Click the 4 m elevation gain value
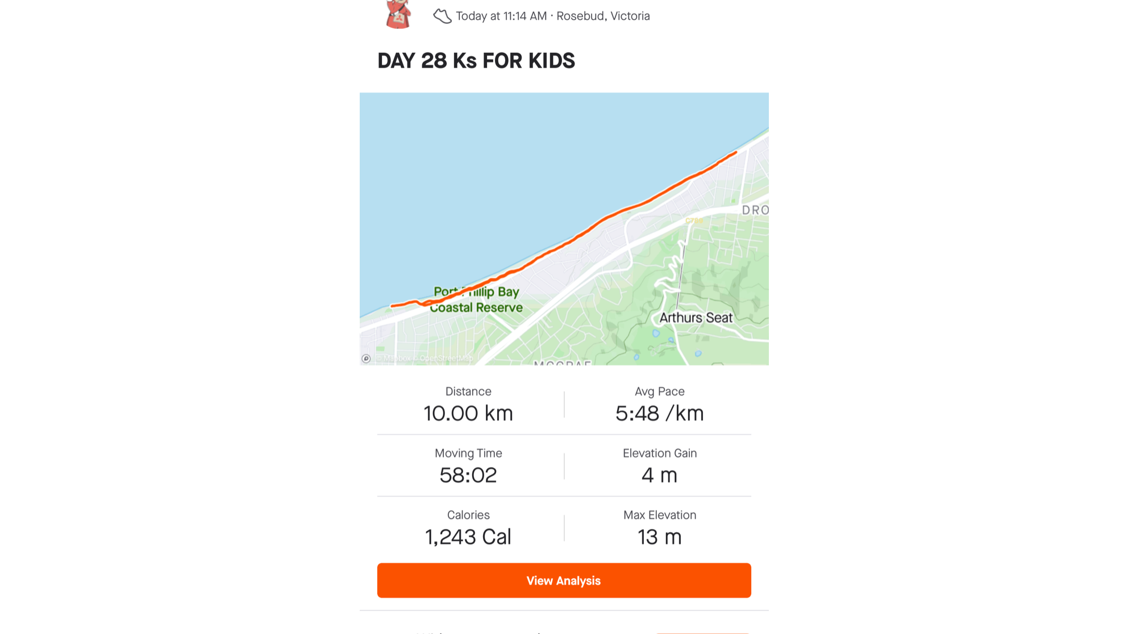Image resolution: width=1128 pixels, height=634 pixels. [x=659, y=475]
